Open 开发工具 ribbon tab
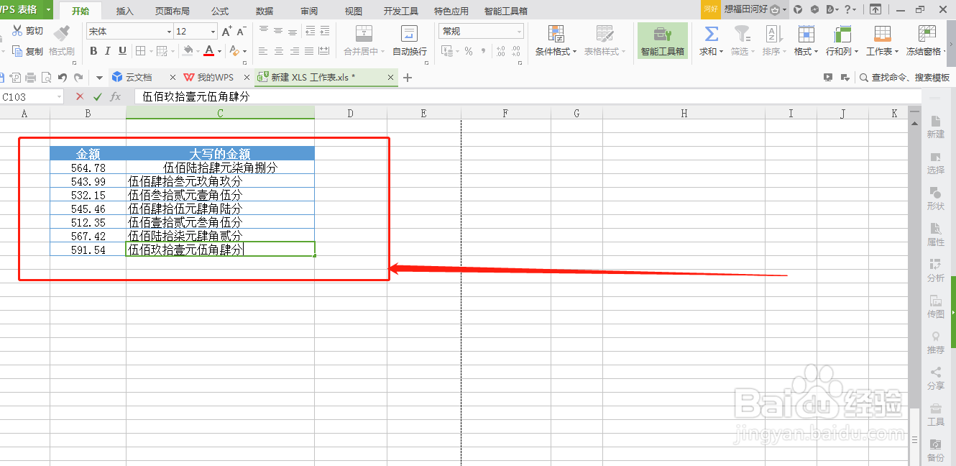The height and width of the screenshot is (466, 956). tap(401, 12)
